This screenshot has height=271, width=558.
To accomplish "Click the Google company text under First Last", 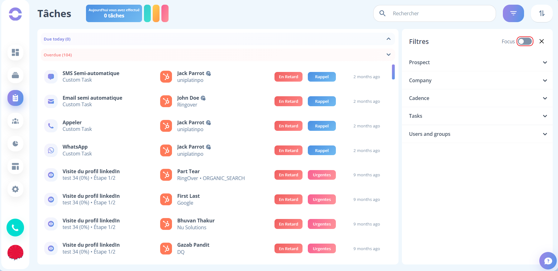I will (185, 203).
